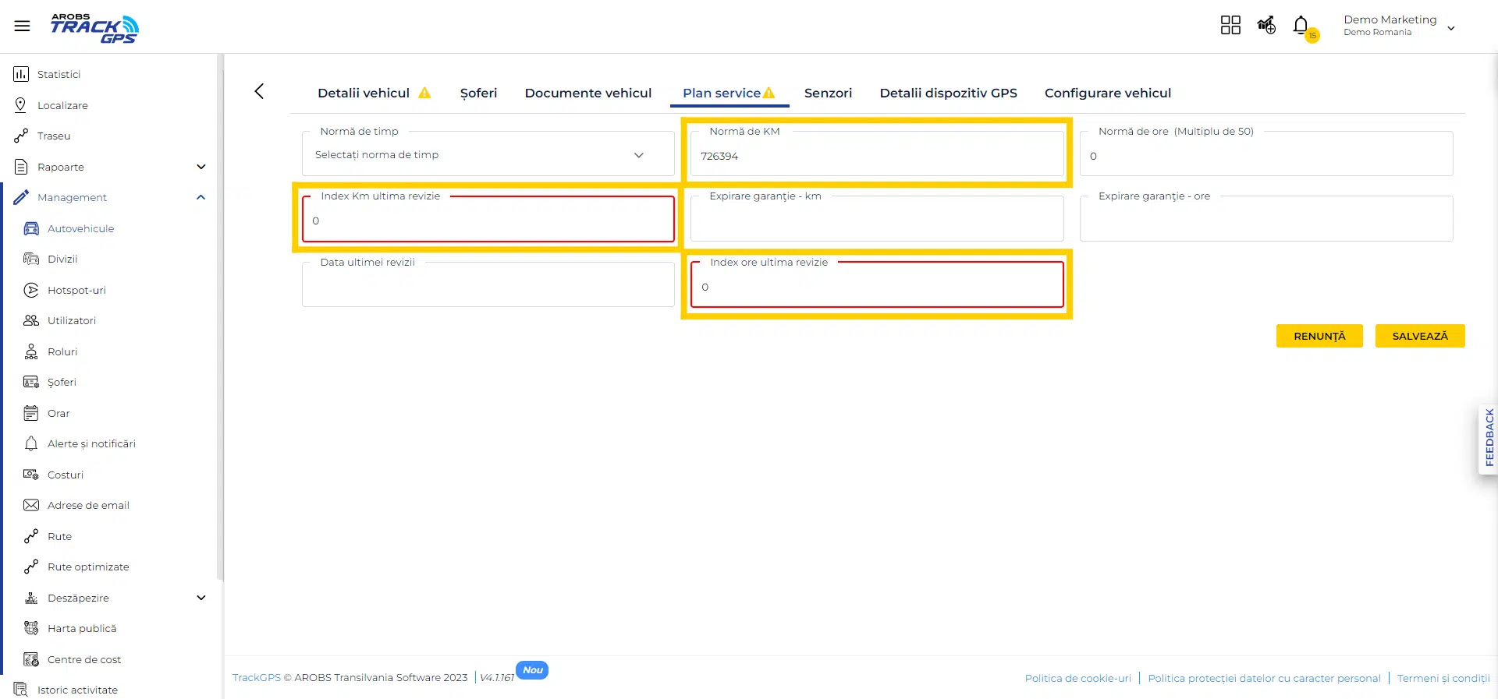
Task: Click the sidebar vertical scrollbar
Action: click(221, 317)
